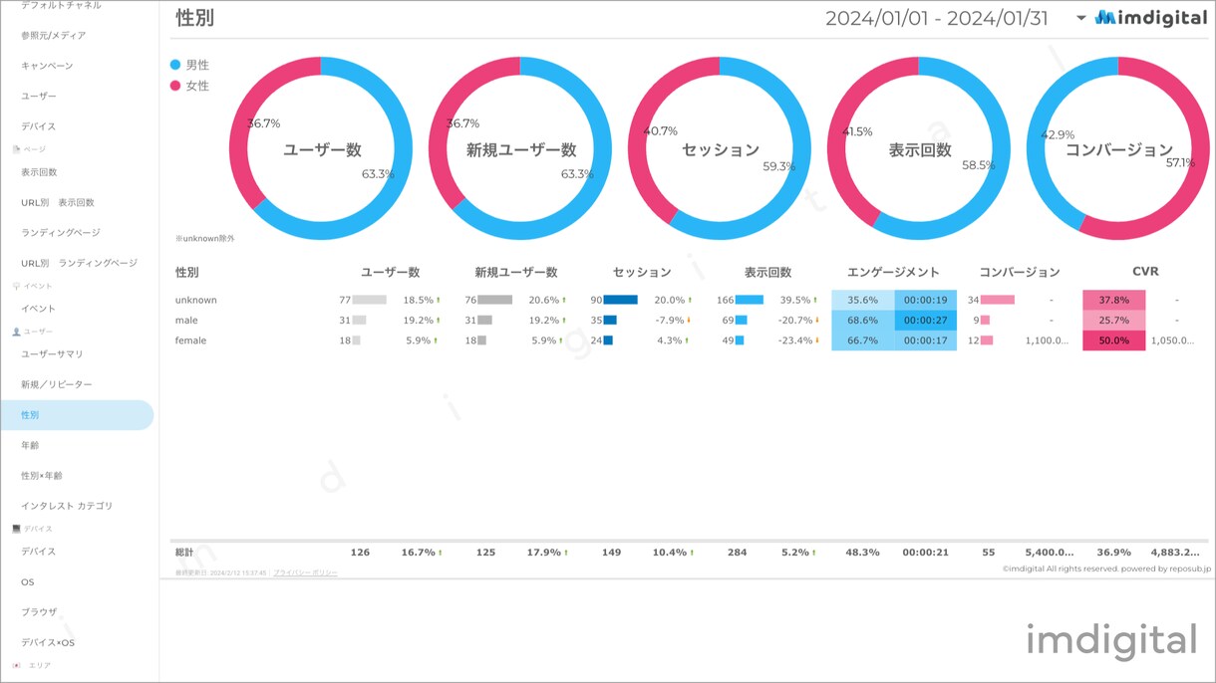Select the female row label in the table

tap(190, 341)
